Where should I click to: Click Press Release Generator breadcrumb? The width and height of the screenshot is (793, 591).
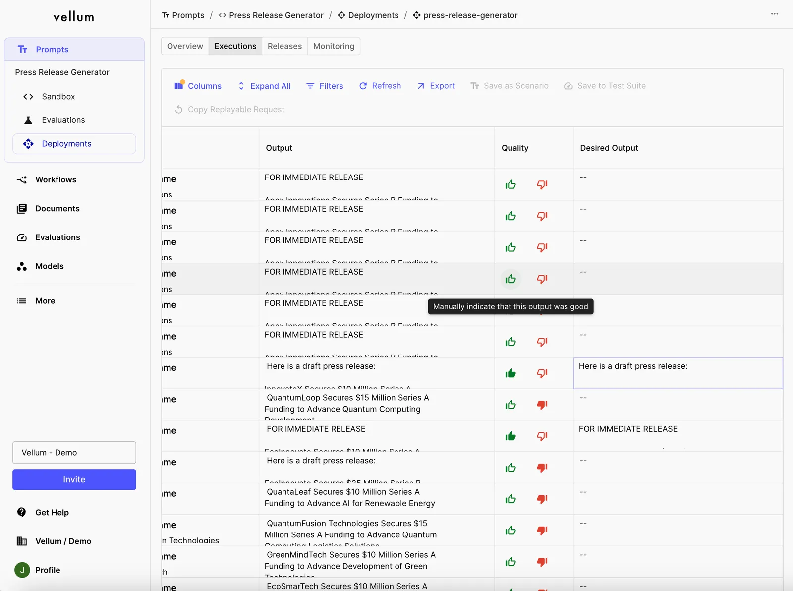click(x=271, y=15)
